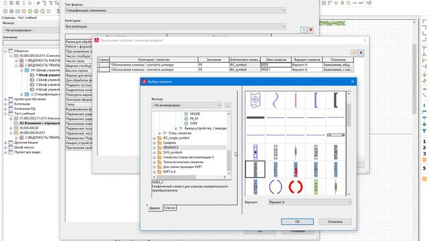
Task: Close the Выбор символа dialog
Action: tap(353, 82)
